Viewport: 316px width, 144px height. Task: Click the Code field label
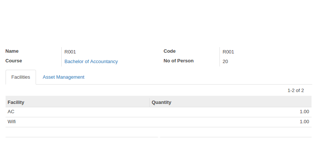tap(169, 51)
